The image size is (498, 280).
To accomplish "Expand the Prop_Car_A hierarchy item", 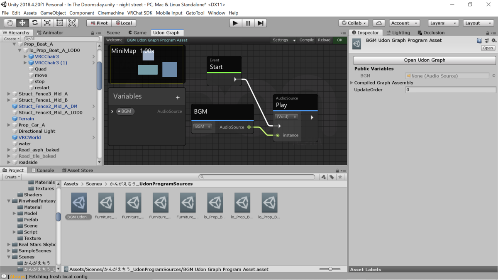I will point(9,125).
